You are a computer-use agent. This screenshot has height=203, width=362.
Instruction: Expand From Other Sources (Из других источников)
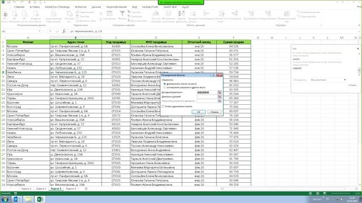tap(36, 16)
